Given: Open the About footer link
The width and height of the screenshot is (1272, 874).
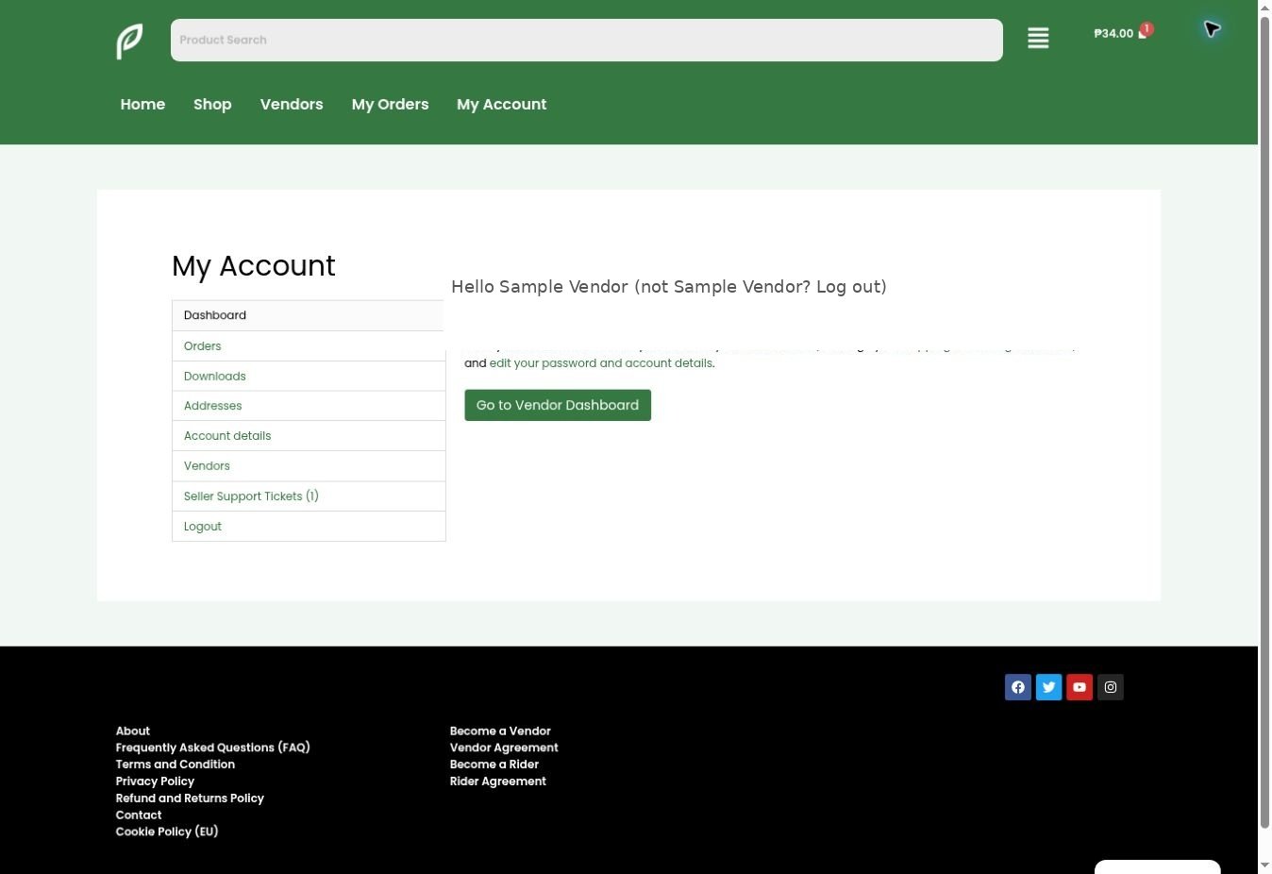Looking at the screenshot, I should pyautogui.click(x=133, y=731).
